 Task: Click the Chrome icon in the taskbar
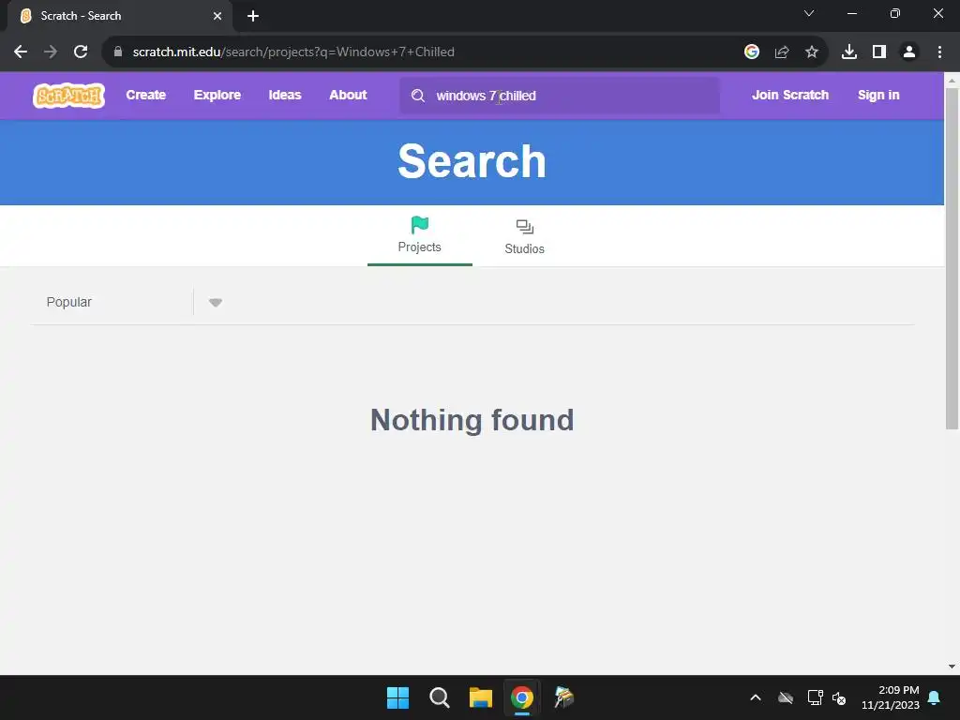[x=522, y=697]
